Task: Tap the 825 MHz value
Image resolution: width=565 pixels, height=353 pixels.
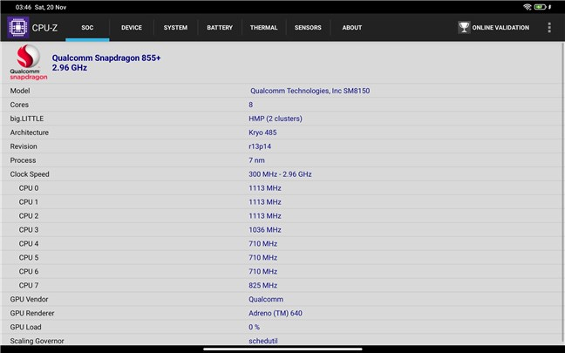Action: [262, 285]
